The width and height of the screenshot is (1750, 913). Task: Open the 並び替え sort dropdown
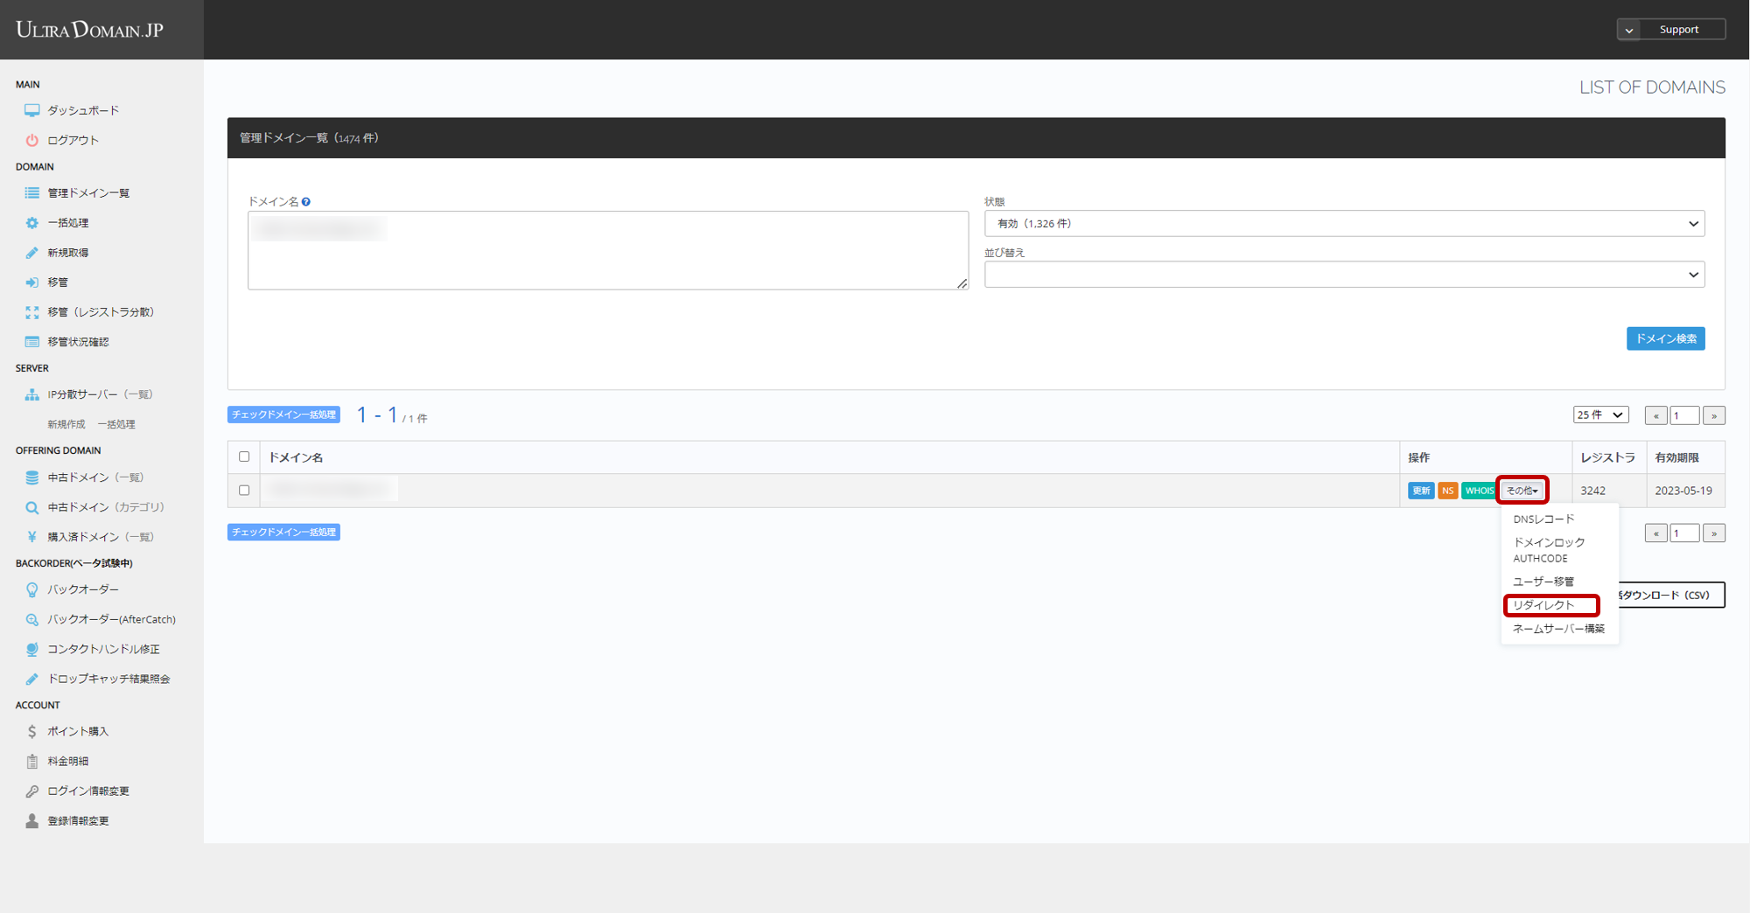tap(1344, 275)
